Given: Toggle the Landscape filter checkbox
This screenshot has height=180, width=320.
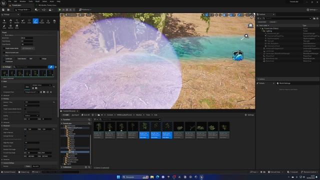Looking at the screenshot, I should pos(4,59).
